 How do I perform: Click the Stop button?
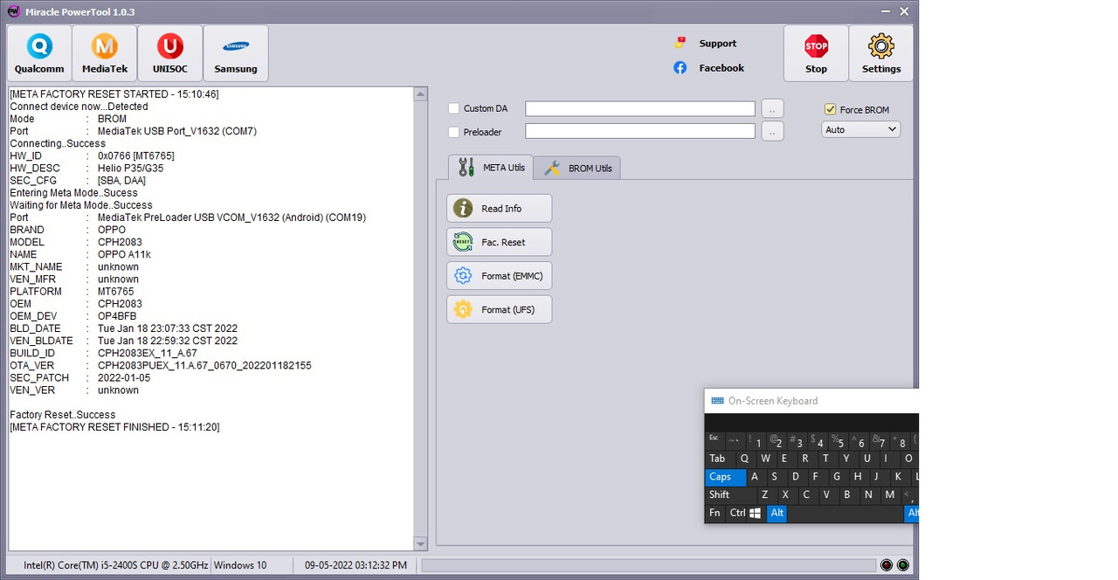coord(816,53)
